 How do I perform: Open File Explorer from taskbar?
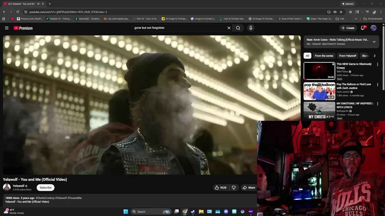(x=201, y=211)
